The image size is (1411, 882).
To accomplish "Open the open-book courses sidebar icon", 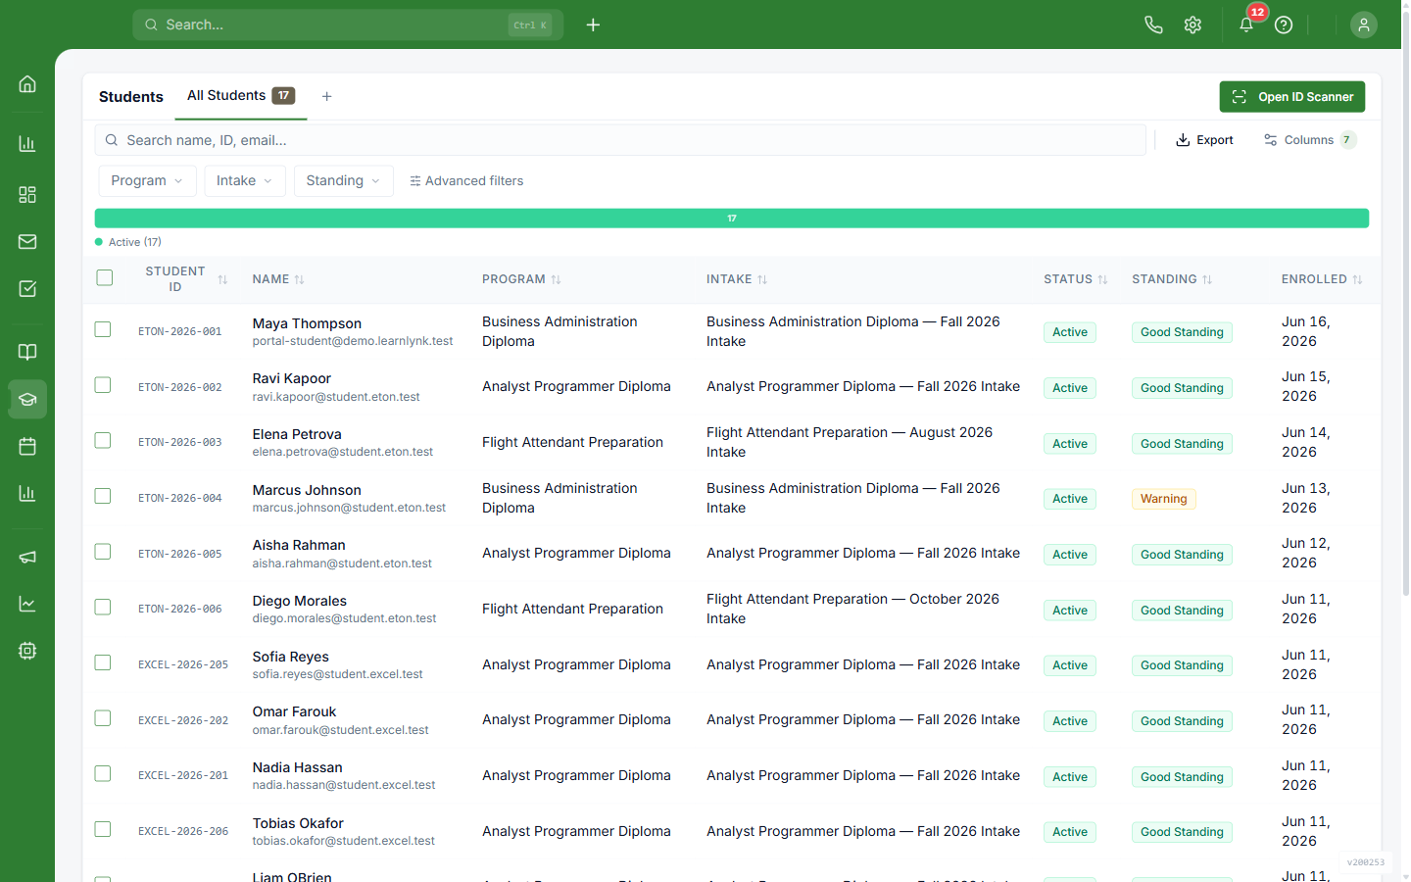I will click(27, 352).
